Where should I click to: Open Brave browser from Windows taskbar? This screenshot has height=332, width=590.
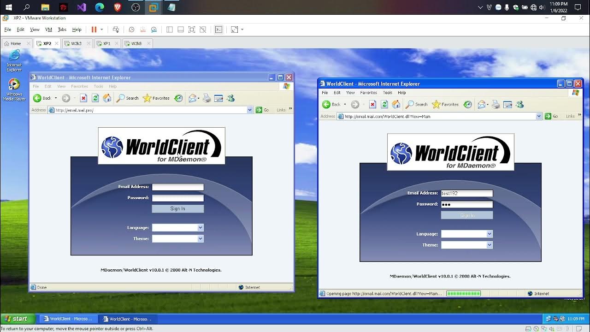pos(117,7)
